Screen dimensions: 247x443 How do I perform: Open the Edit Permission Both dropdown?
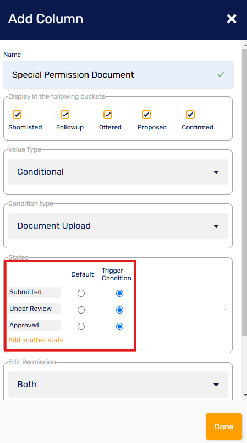pyautogui.click(x=118, y=385)
